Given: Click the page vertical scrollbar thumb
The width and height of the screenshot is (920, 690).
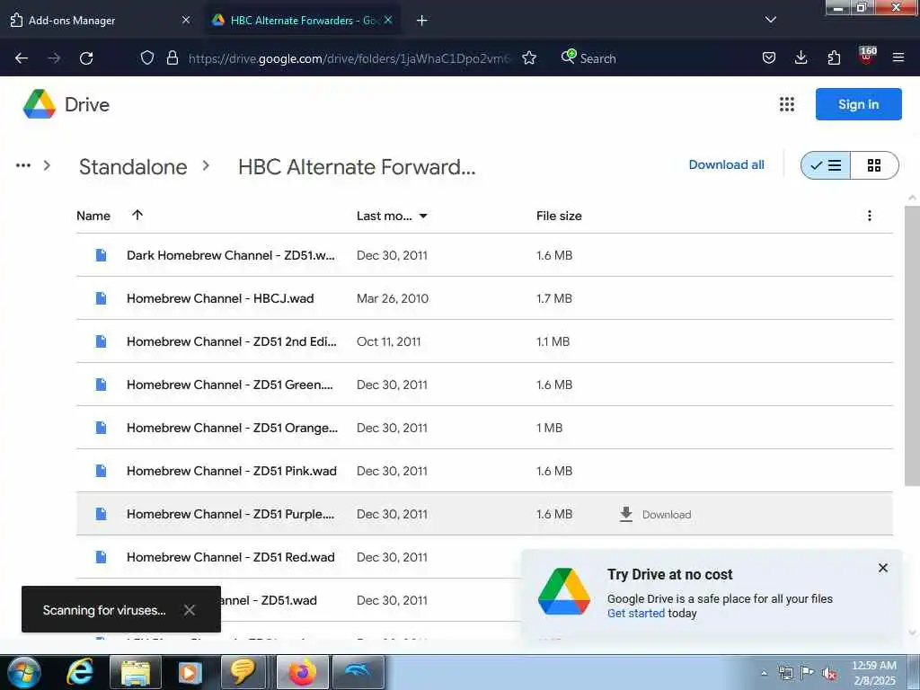Looking at the screenshot, I should tap(912, 345).
